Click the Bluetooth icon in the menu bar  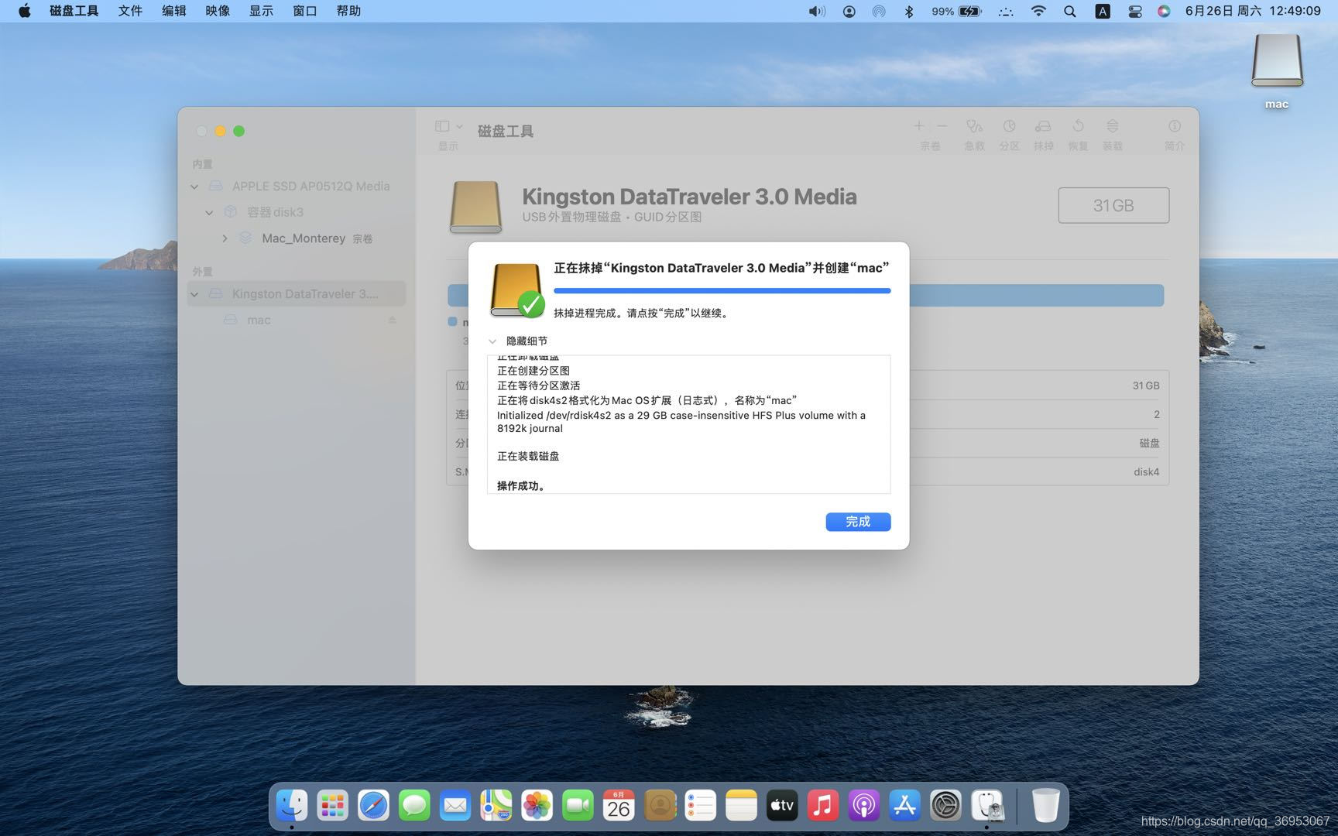point(910,11)
